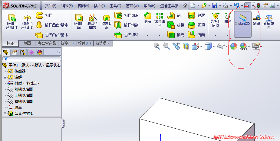The width and height of the screenshot is (280, 141).
Task: Click the Swept Cut (扫描切除) tool
Action: tap(127, 15)
